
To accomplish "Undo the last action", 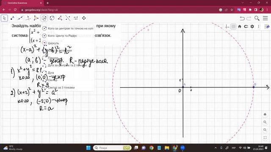I will click(242, 18).
